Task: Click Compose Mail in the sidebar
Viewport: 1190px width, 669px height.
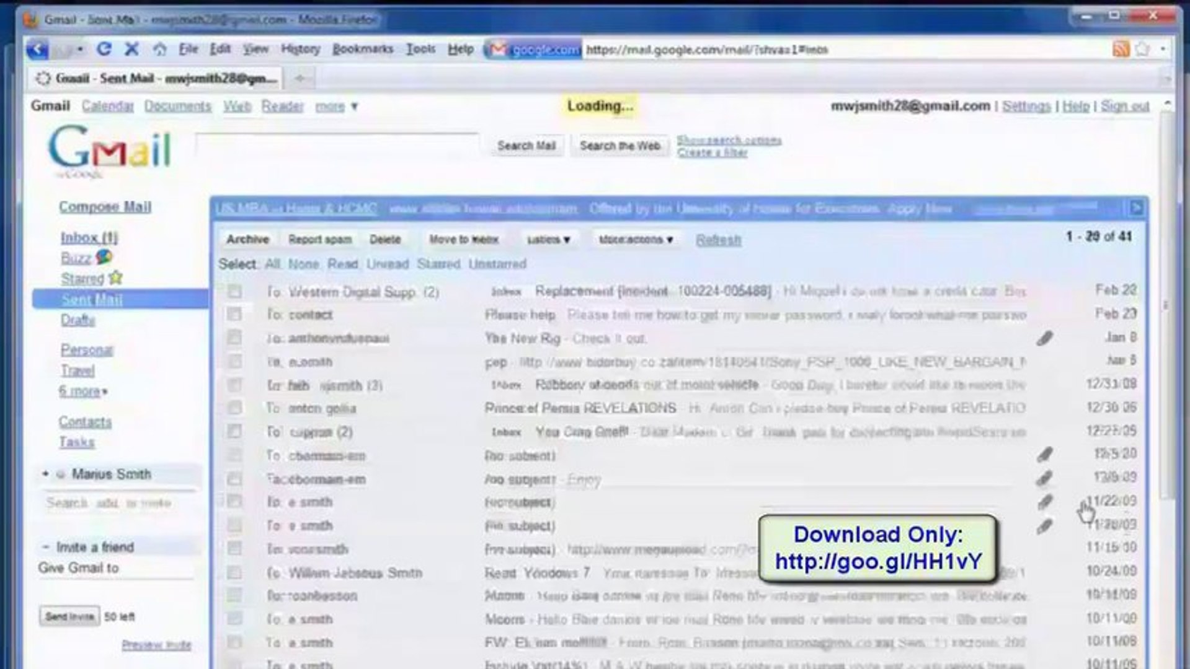Action: click(x=105, y=206)
